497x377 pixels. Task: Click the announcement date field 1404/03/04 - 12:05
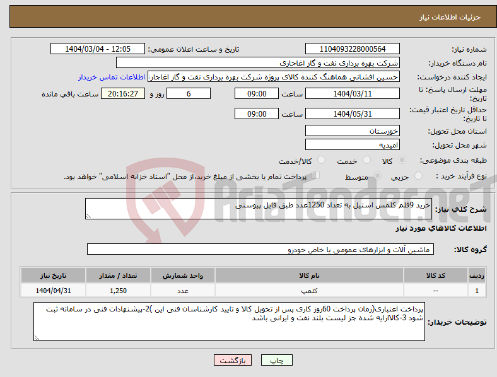[x=98, y=49]
